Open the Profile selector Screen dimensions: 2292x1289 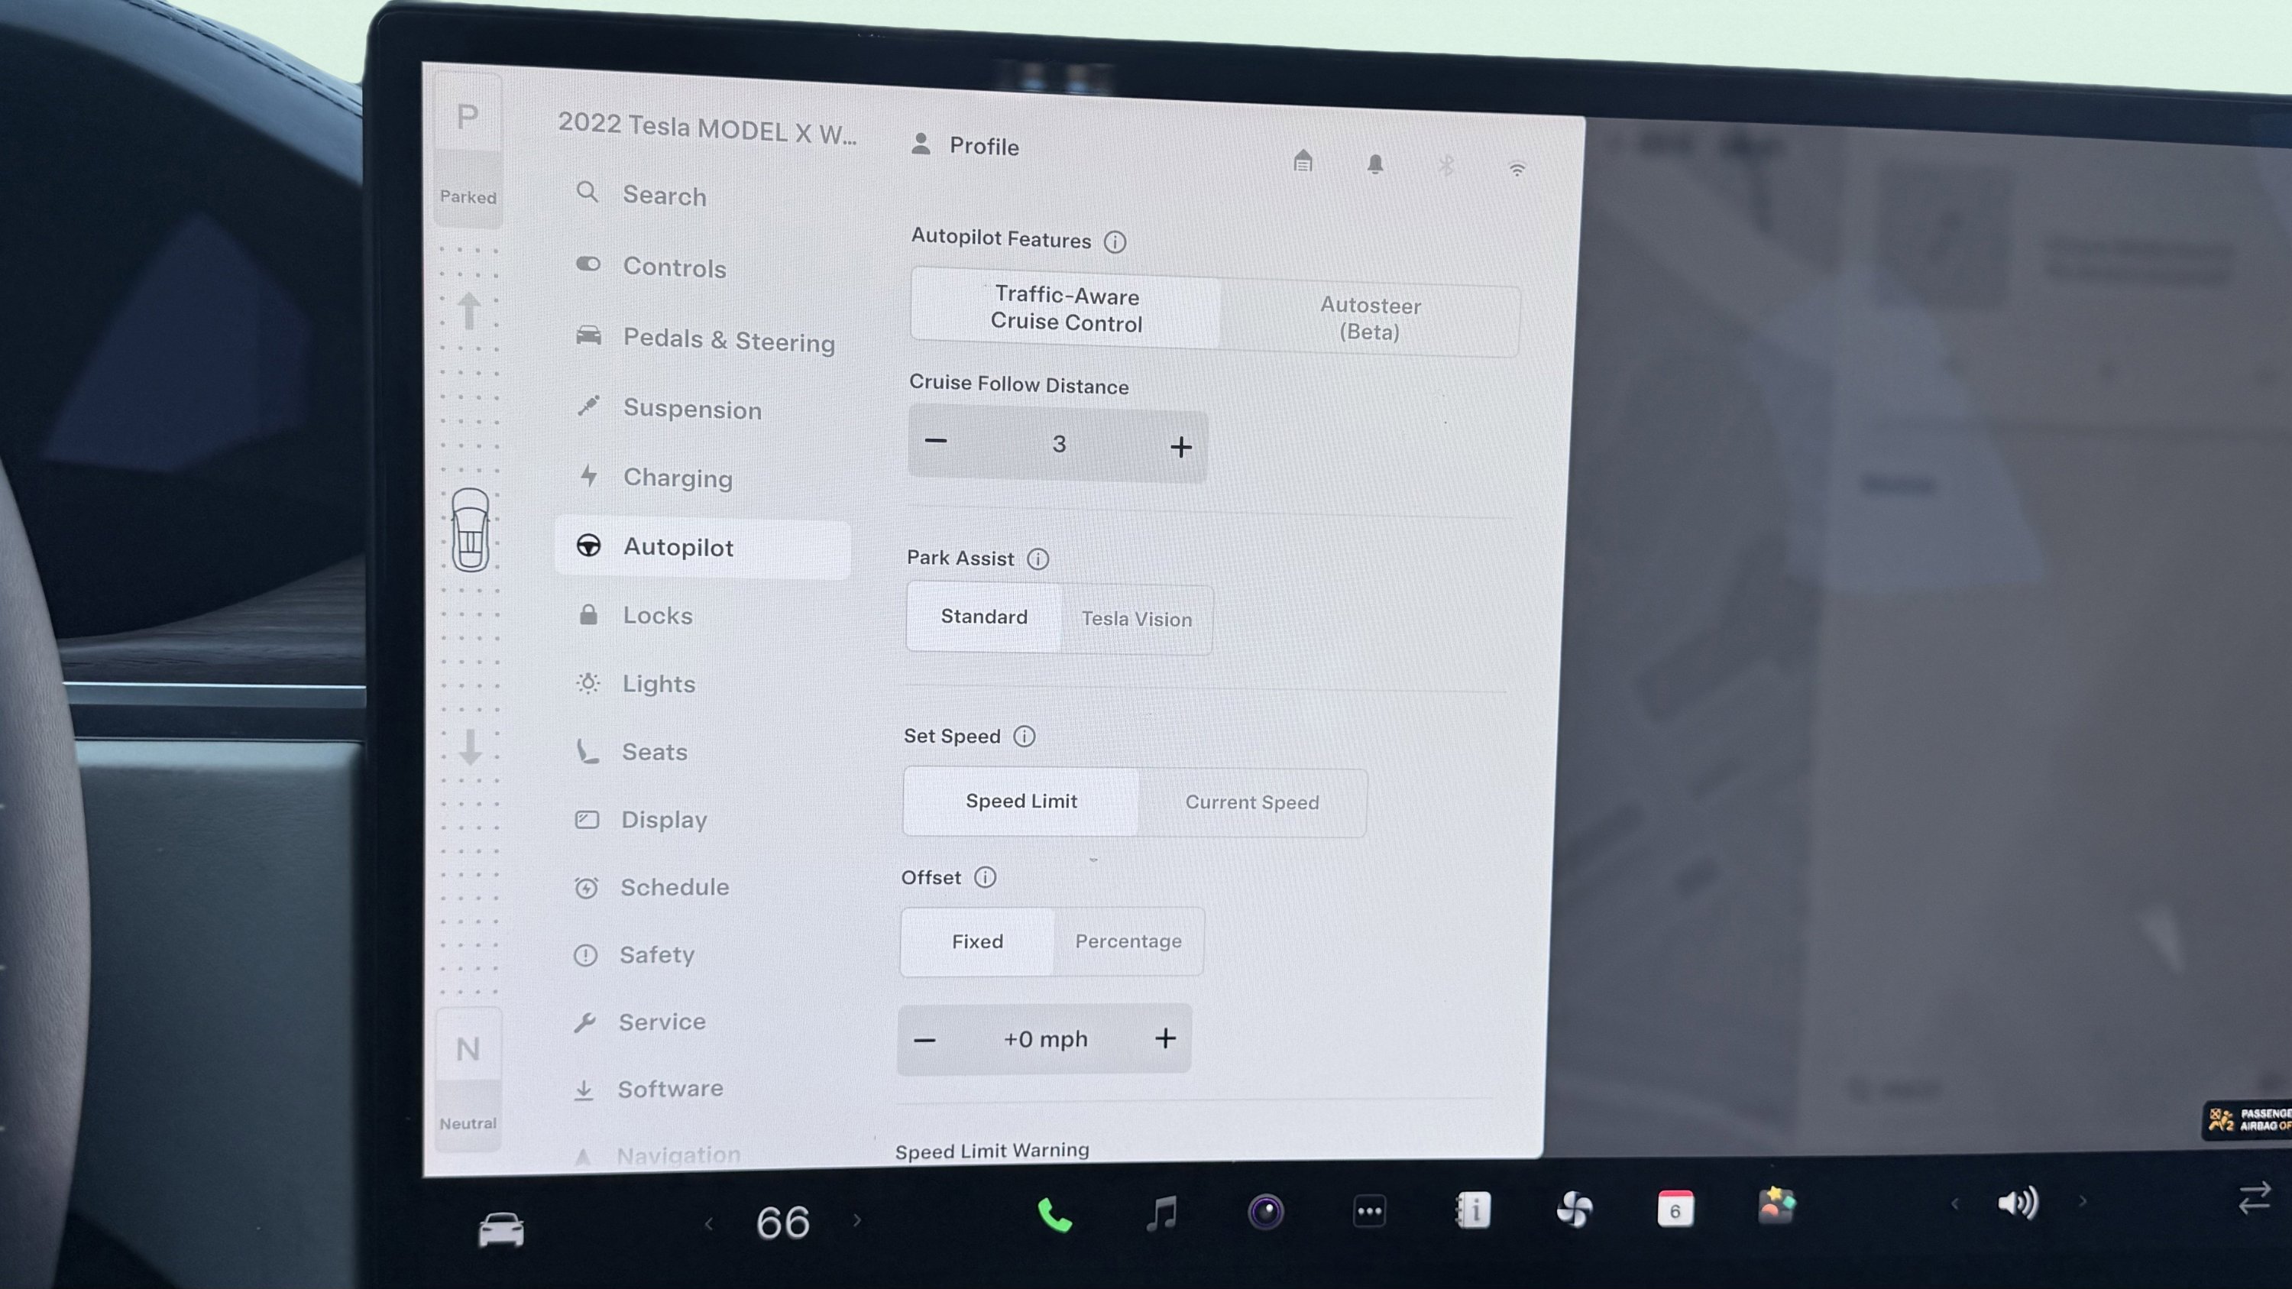(x=966, y=145)
